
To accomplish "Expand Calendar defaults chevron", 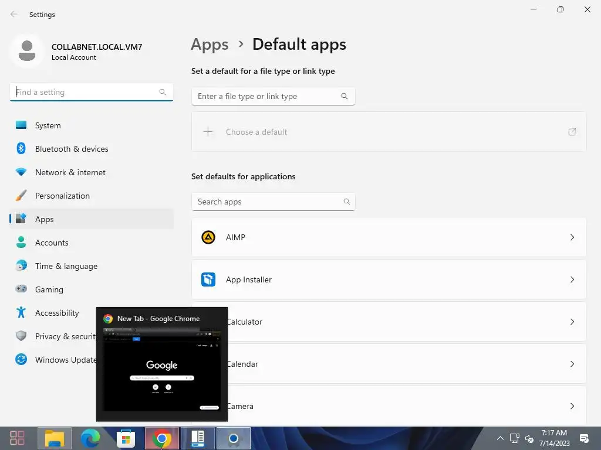I will coord(572,363).
